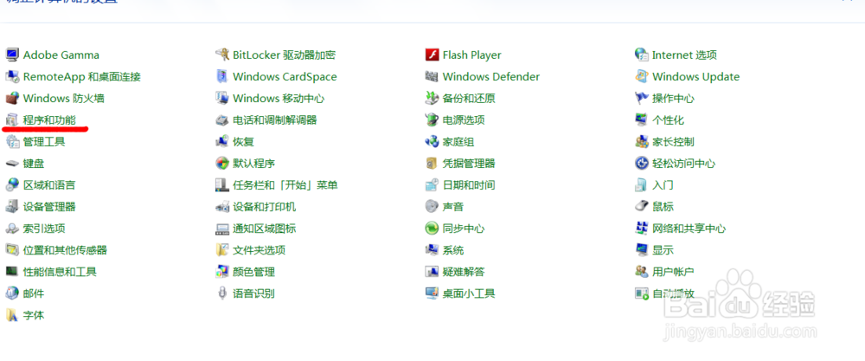Click the 轻松访问中心 link
865x361 pixels.
pos(683,164)
